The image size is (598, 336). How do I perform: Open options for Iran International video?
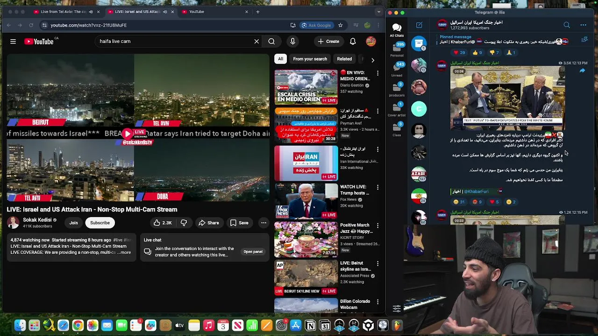coord(377,149)
